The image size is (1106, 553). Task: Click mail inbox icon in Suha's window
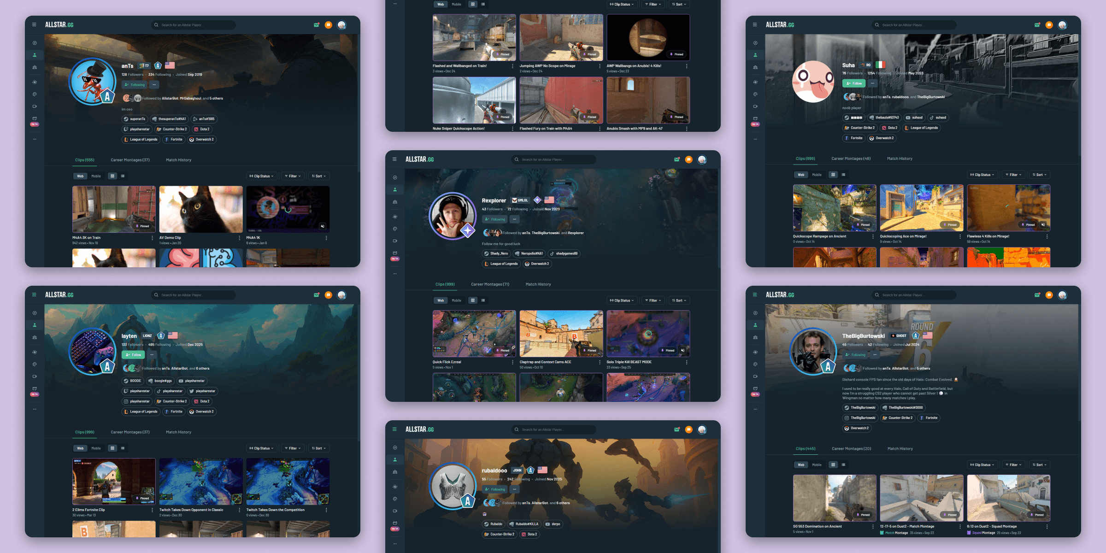point(1037,25)
